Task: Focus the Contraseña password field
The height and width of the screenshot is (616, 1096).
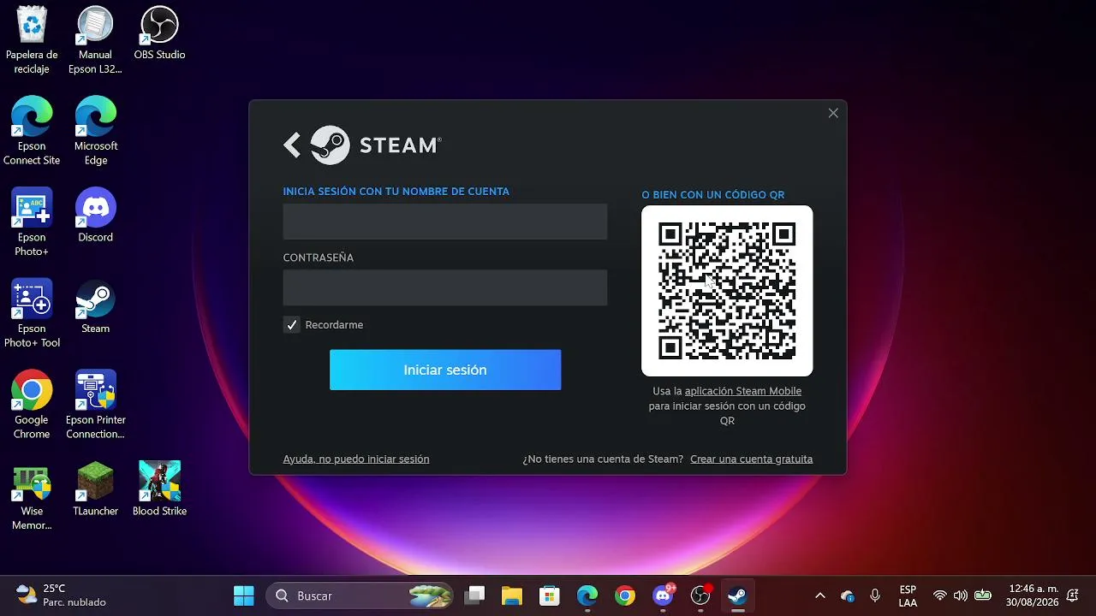Action: tap(445, 287)
